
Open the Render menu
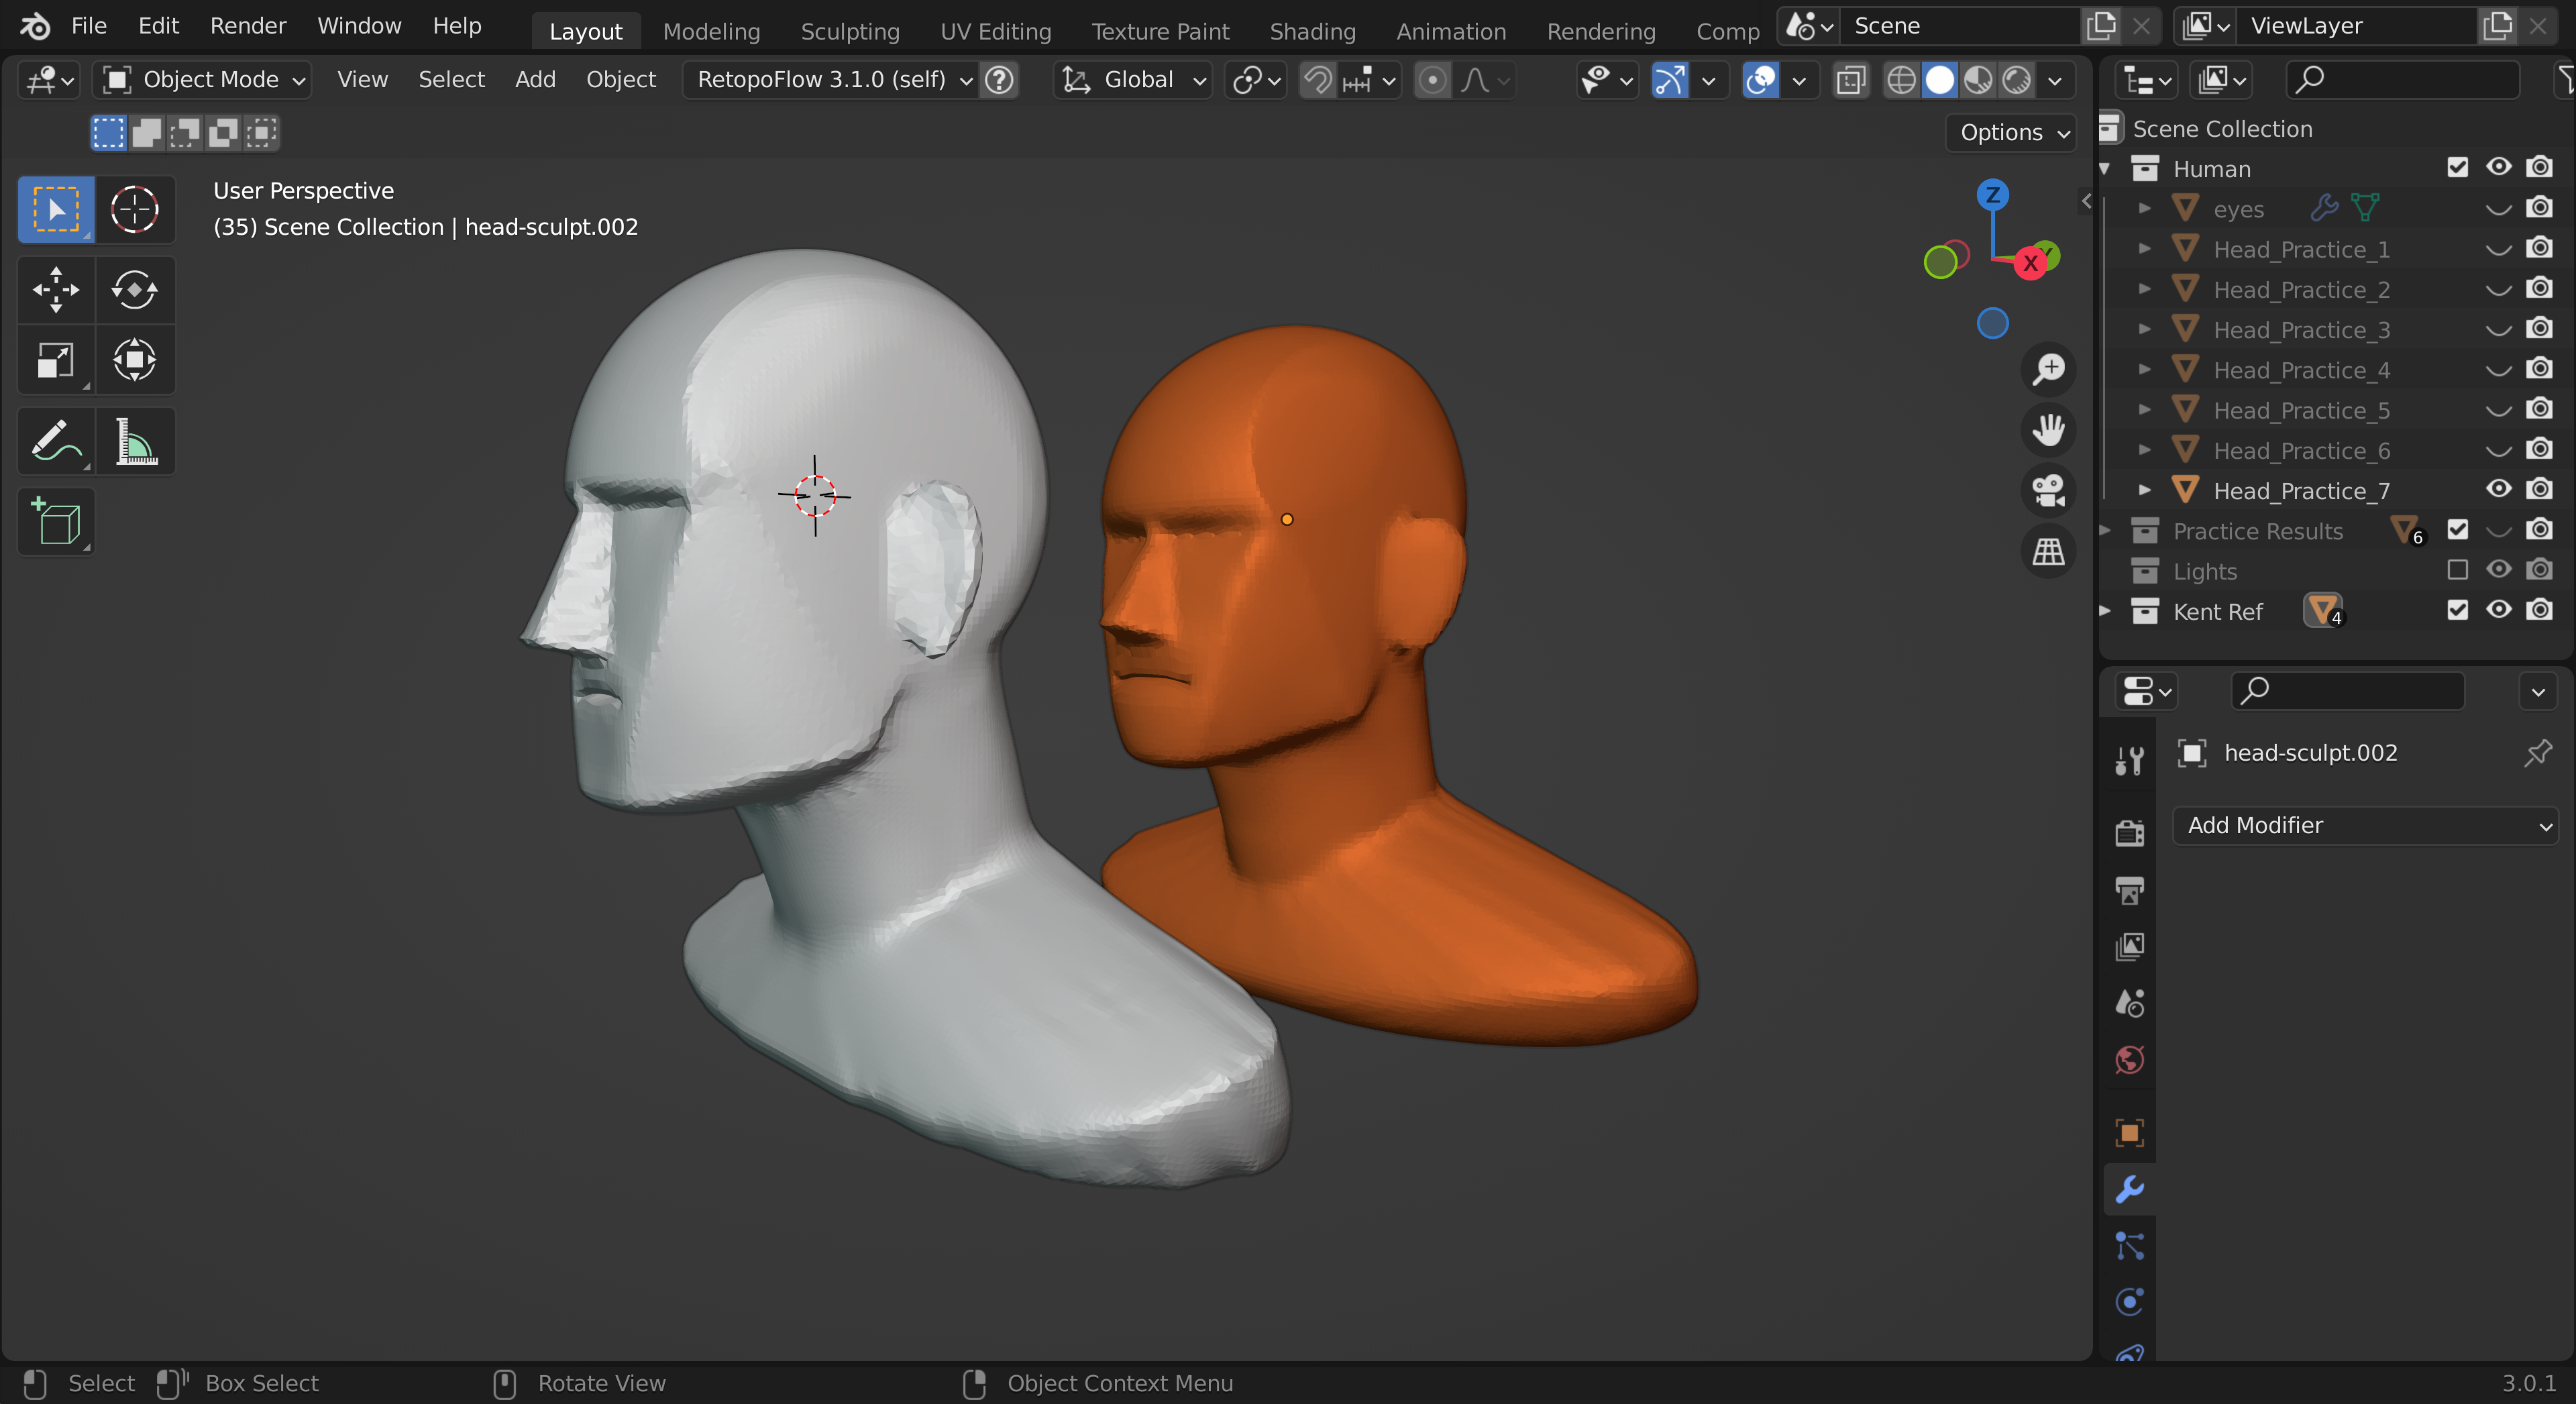(x=247, y=26)
